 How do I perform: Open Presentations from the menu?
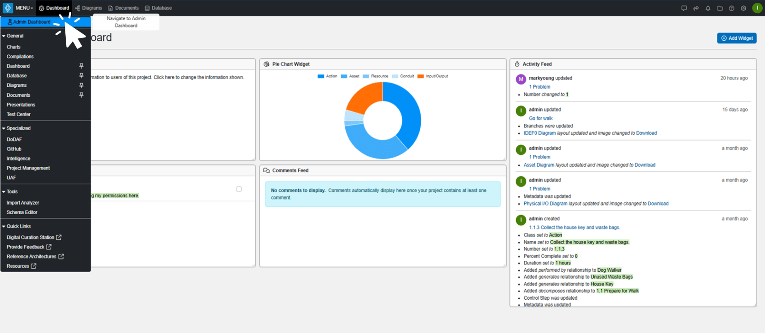(x=21, y=105)
